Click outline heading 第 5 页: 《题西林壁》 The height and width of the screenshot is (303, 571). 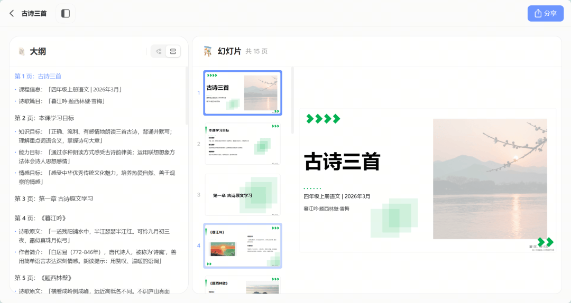43,278
